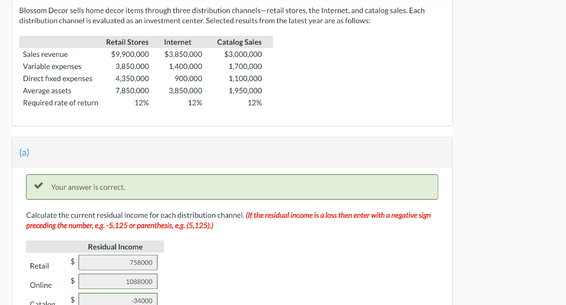Viewport: 566px width, 305px height.
Task: Click the Direct fixed expenses row label
Action: (x=57, y=78)
